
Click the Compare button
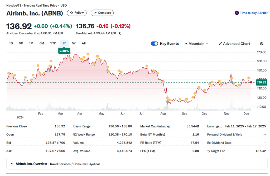click(102, 13)
